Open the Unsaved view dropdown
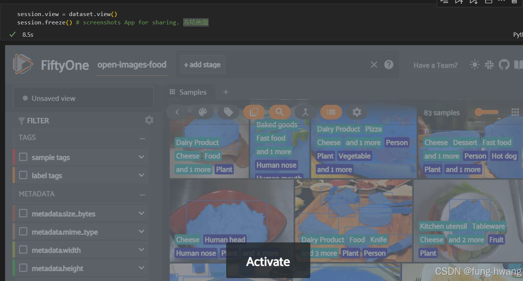Image resolution: width=523 pixels, height=281 pixels. coord(83,98)
